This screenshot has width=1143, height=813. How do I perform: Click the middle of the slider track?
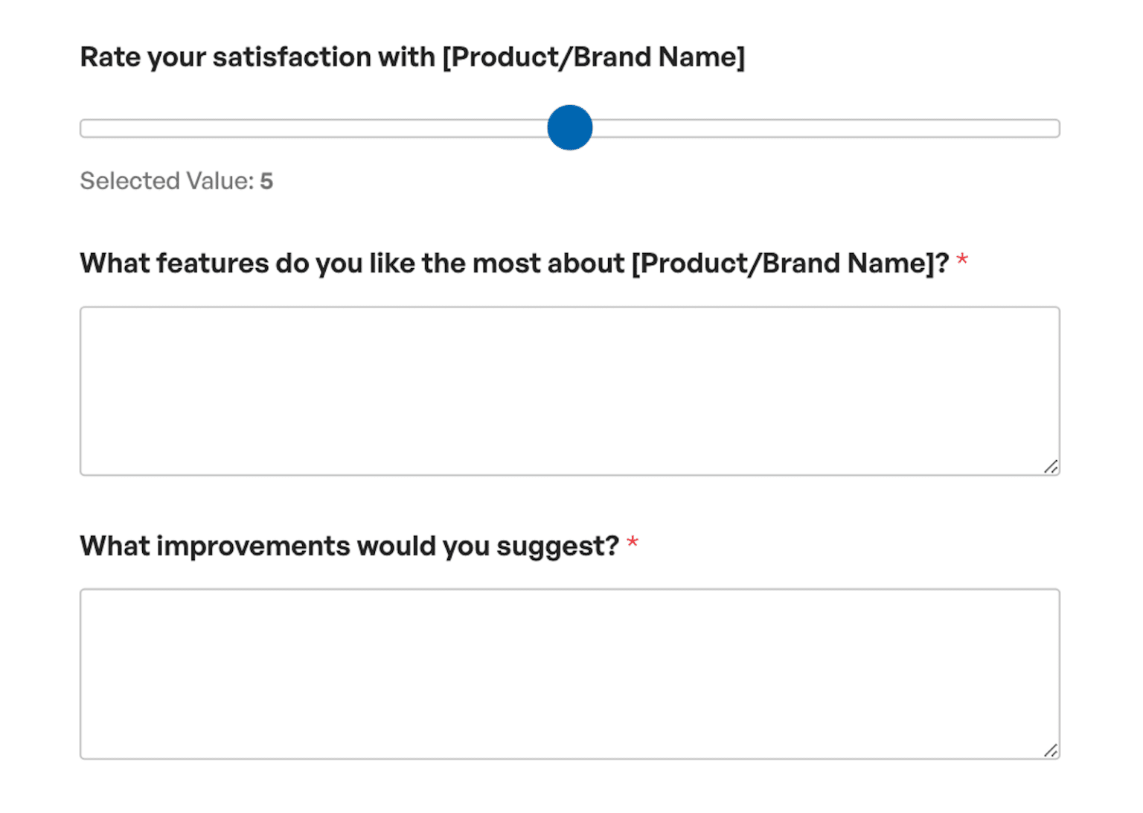[569, 128]
